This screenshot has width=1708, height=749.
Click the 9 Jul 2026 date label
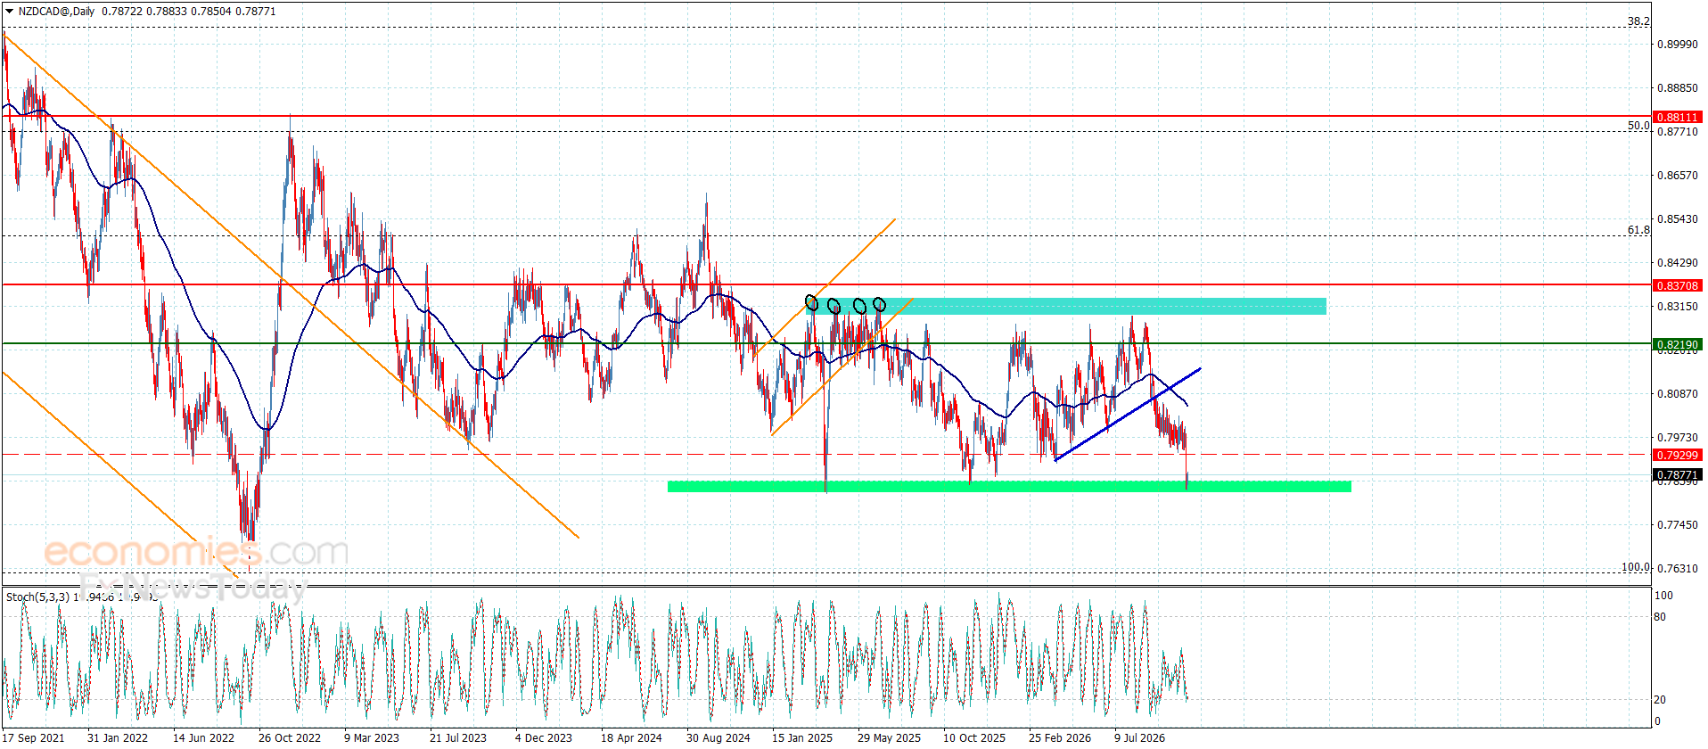[x=1139, y=738]
